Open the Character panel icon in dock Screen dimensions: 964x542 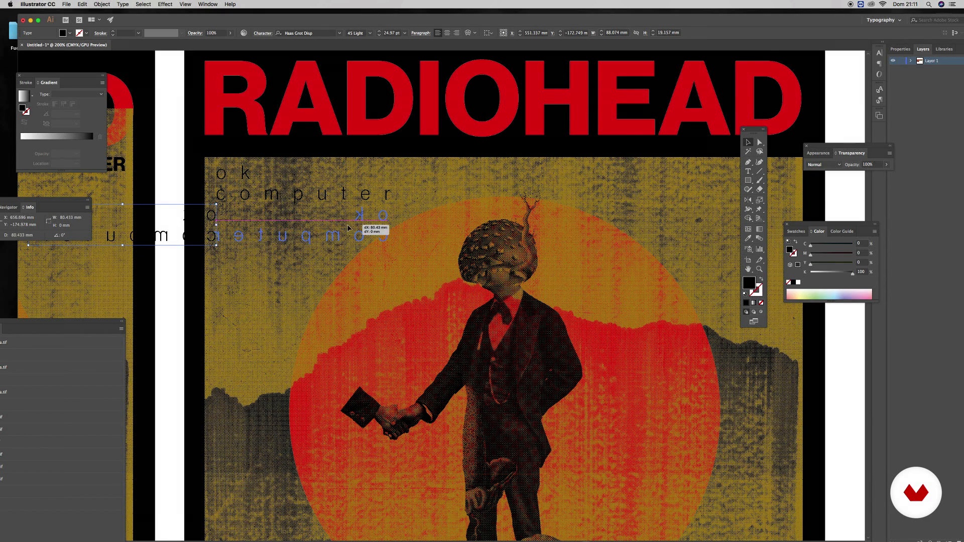click(879, 53)
